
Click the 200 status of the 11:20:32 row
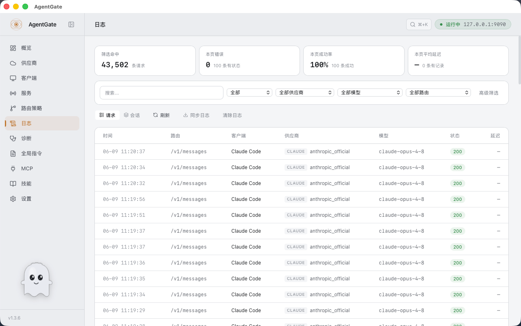458,183
